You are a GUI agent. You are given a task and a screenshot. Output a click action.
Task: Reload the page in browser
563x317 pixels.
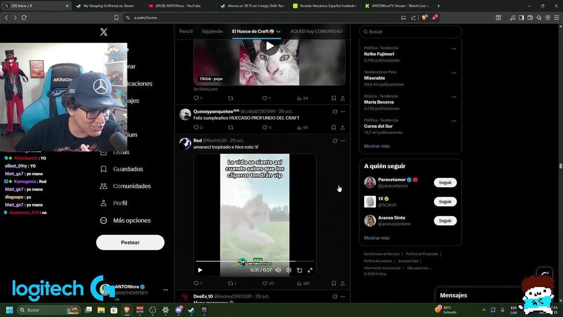pos(24,18)
